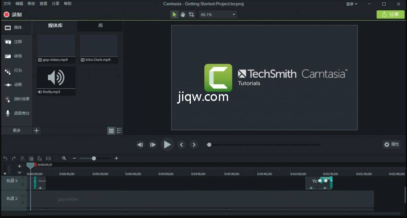This screenshot has width=407, height=218.
Task: Open the 转场 transitions panel
Action: 14,56
